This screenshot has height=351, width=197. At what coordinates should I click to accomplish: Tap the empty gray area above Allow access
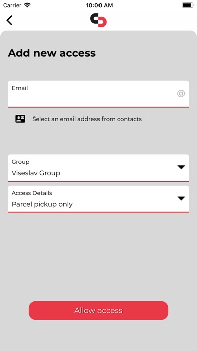[98, 256]
